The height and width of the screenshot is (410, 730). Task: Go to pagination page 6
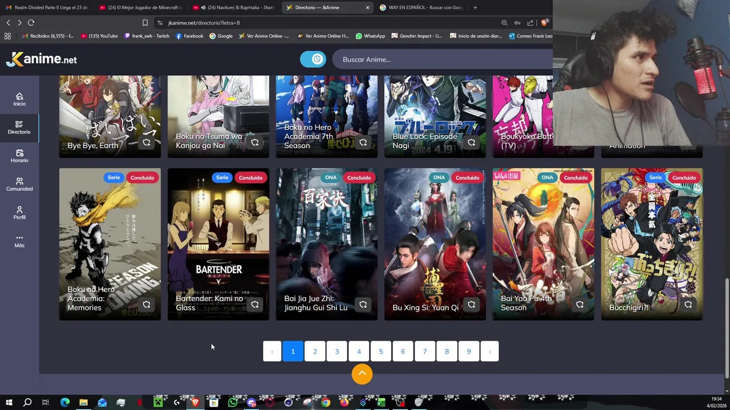coord(403,351)
